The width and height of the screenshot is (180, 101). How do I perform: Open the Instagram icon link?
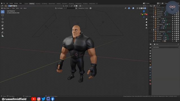click(39, 99)
